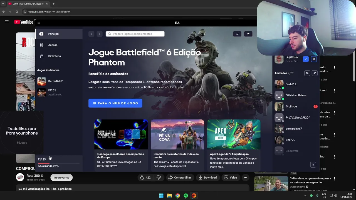Image resolution: width=356 pixels, height=200 pixels.
Task: Open a new Chrome tab
Action: click(x=53, y=4)
